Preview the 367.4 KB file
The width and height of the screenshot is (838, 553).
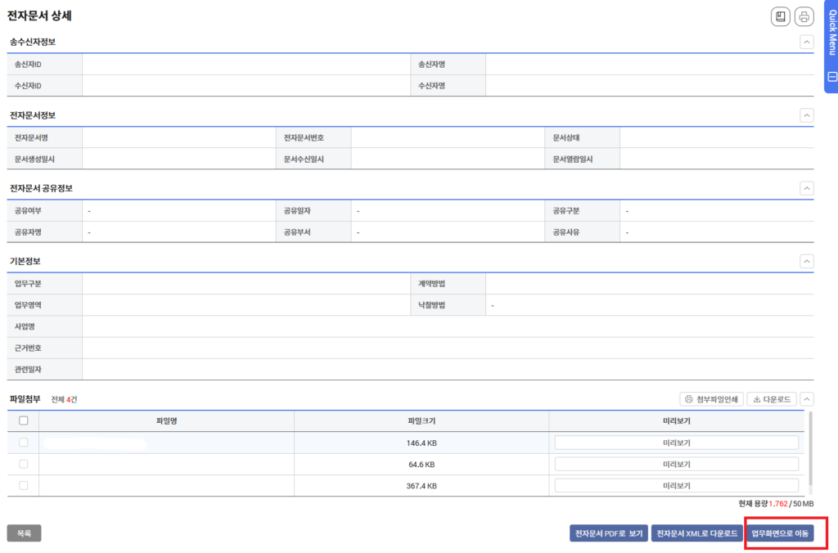click(x=676, y=485)
